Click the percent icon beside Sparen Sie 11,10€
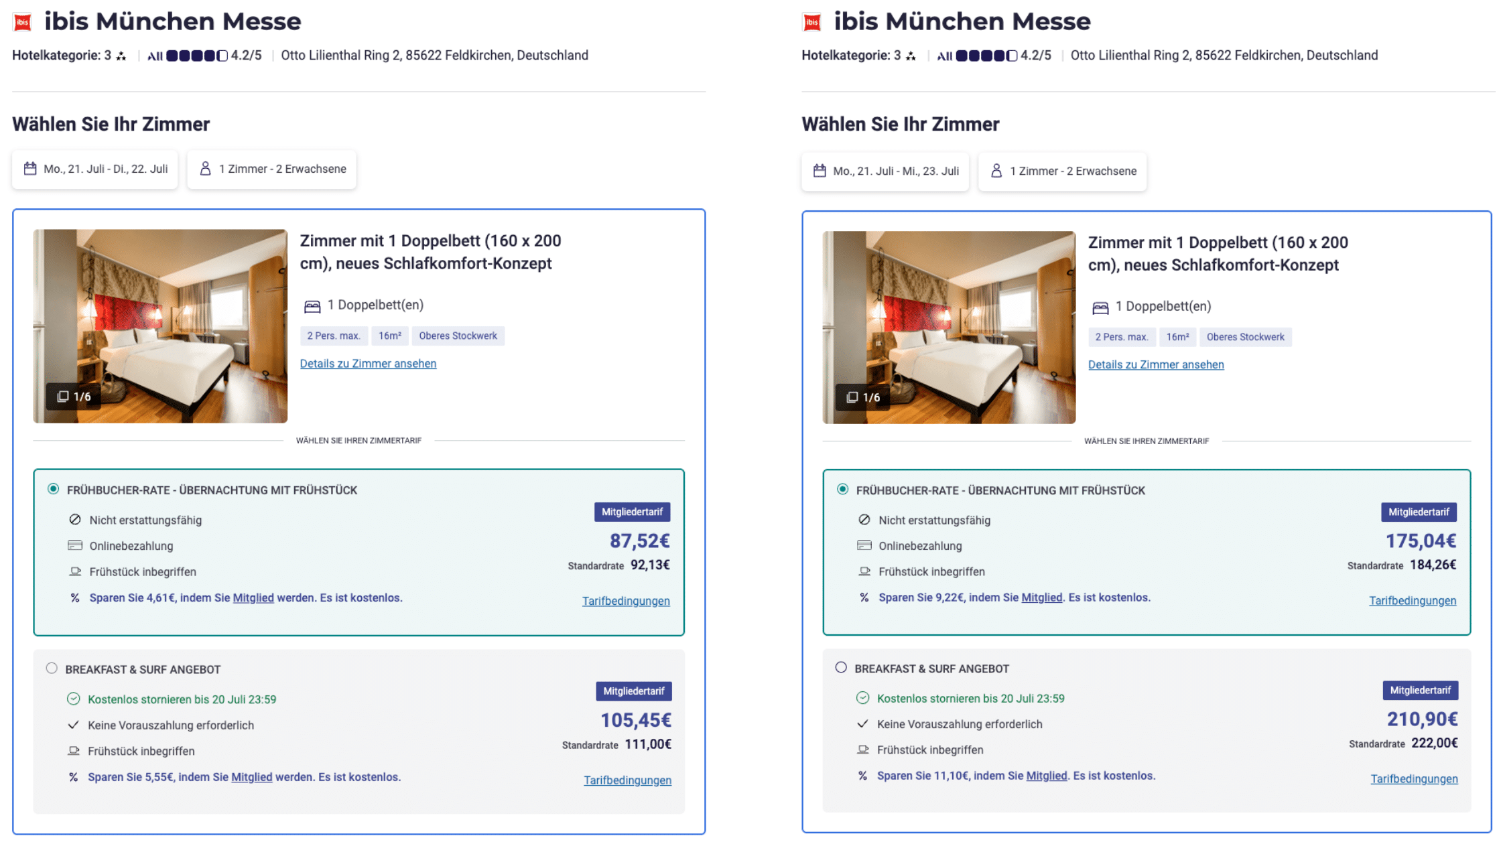1501x844 pixels. click(863, 776)
